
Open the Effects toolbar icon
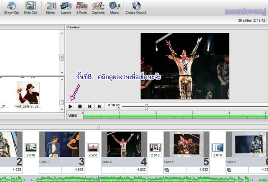coord(82,8)
